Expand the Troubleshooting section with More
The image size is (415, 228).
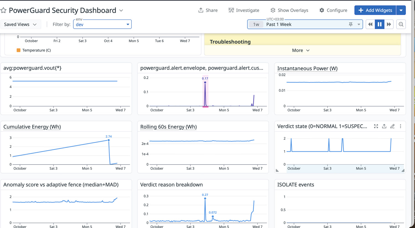click(x=301, y=50)
